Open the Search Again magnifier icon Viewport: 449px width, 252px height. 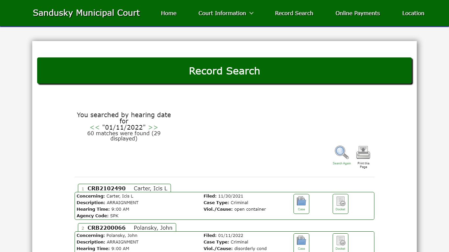click(342, 153)
